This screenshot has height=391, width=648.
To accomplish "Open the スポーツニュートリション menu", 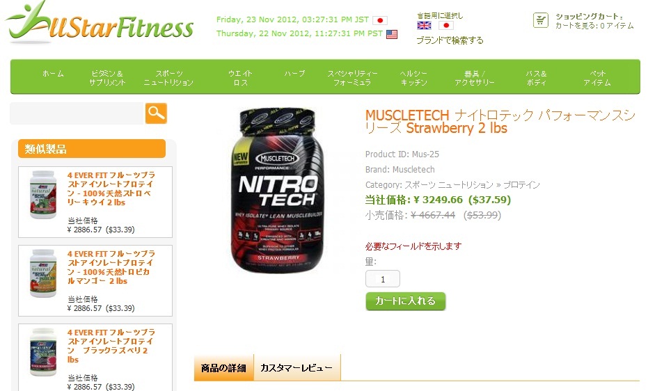I will pos(168,78).
